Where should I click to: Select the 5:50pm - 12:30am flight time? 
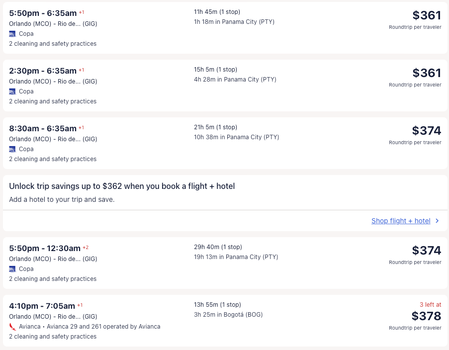tap(45, 249)
